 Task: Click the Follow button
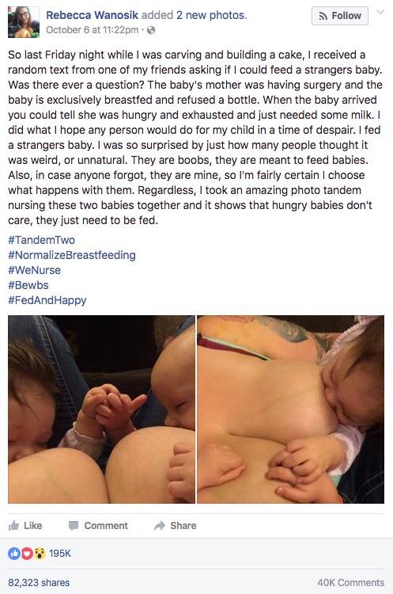coord(340,16)
